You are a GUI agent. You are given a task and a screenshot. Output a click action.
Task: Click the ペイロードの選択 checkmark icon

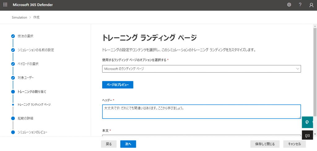click(13, 64)
